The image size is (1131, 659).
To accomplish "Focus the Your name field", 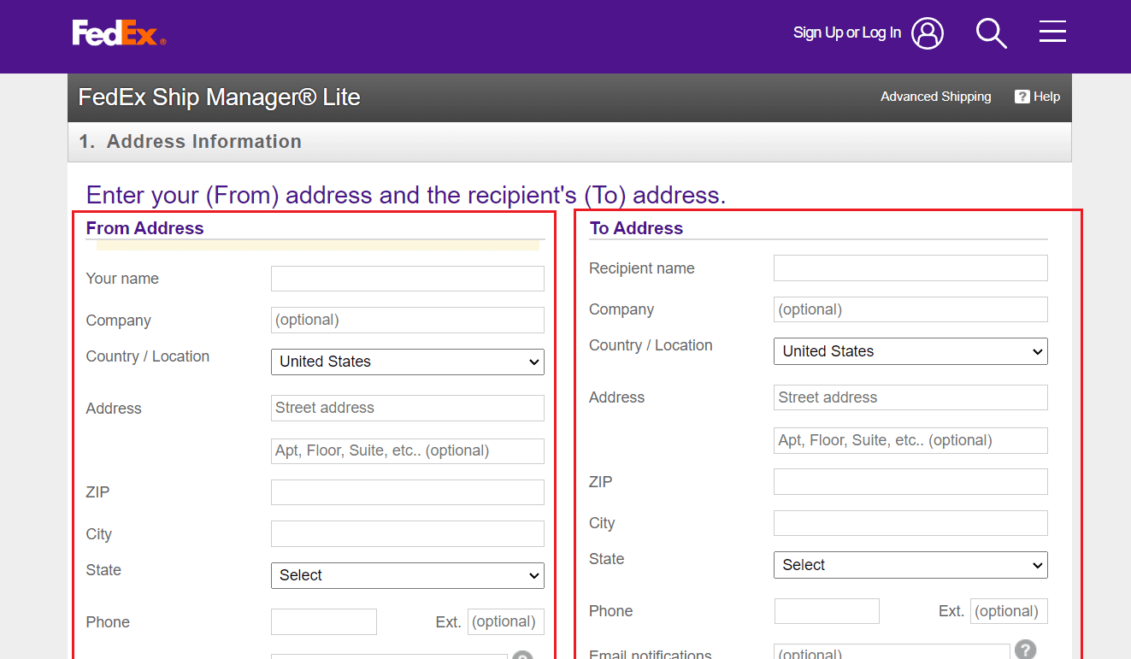I will coord(408,279).
